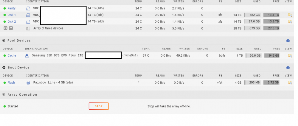Image resolution: width=298 pixels, height=126 pixels.
Task: Click Cache free space bar 943 GB
Action: point(273,55)
